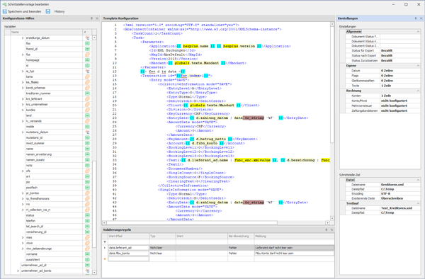The height and width of the screenshot is (279, 425).
Task: Click the date type icon for unternehmer_ad_konto
Action: click(x=87, y=271)
